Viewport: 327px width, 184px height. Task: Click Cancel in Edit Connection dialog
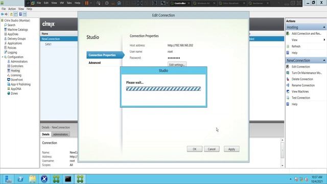(x=212, y=149)
